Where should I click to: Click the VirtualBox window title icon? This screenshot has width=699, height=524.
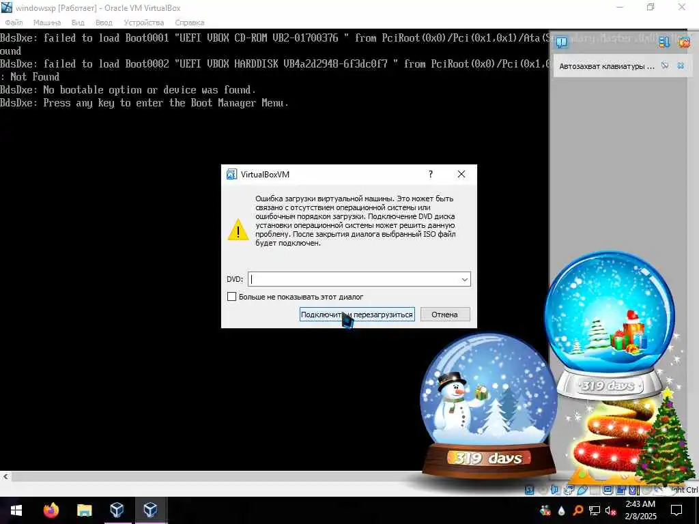click(7, 8)
